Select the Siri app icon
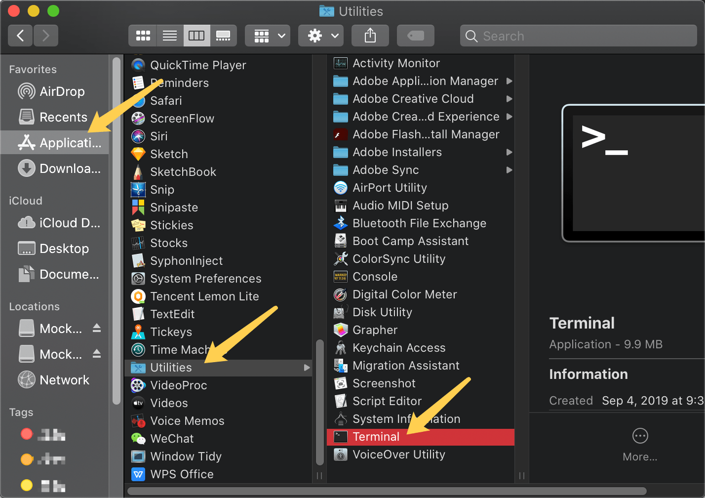 (138, 136)
